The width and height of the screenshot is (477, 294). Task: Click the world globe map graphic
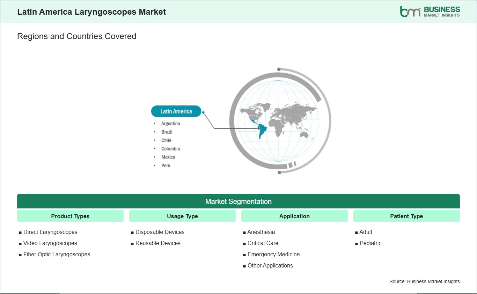point(279,120)
